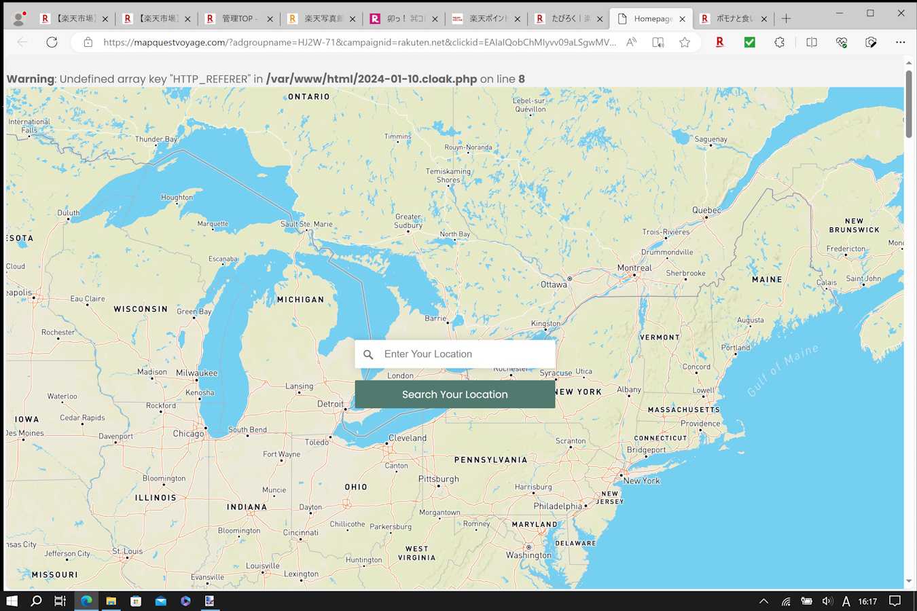Screen dimensions: 917x611
Task: Click the Milwaukee label on the map
Action: coord(197,373)
